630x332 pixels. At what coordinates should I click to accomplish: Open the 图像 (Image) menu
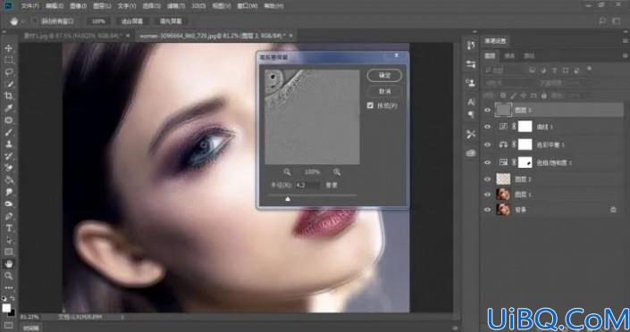[x=79, y=6]
